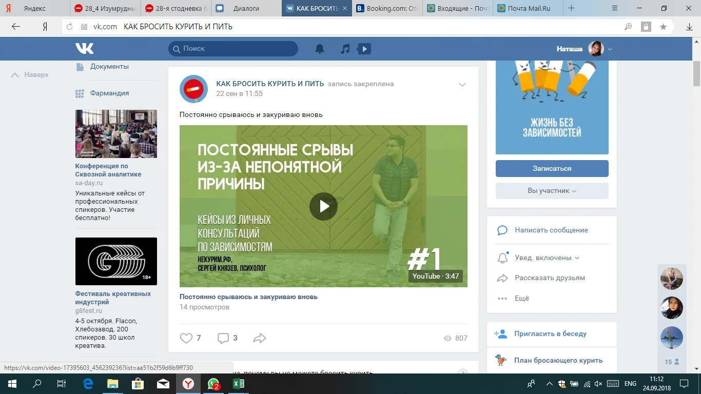The height and width of the screenshot is (394, 701).
Task: Open the VK music note icon
Action: [345, 49]
